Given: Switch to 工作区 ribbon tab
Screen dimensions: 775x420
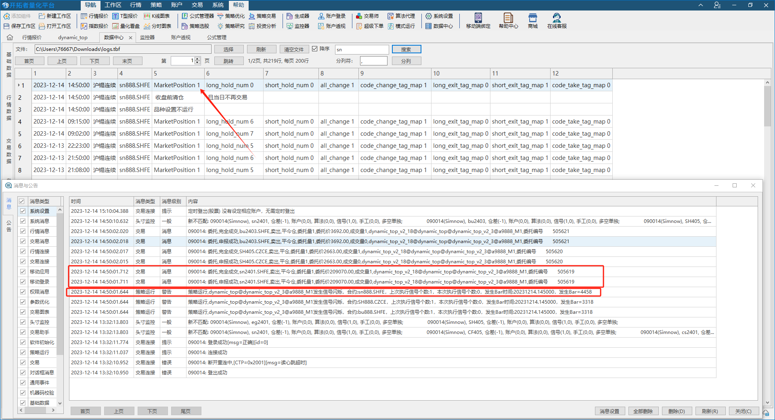Looking at the screenshot, I should (113, 5).
